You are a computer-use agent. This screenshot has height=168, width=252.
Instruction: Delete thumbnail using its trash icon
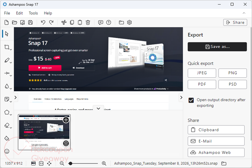click(x=66, y=143)
